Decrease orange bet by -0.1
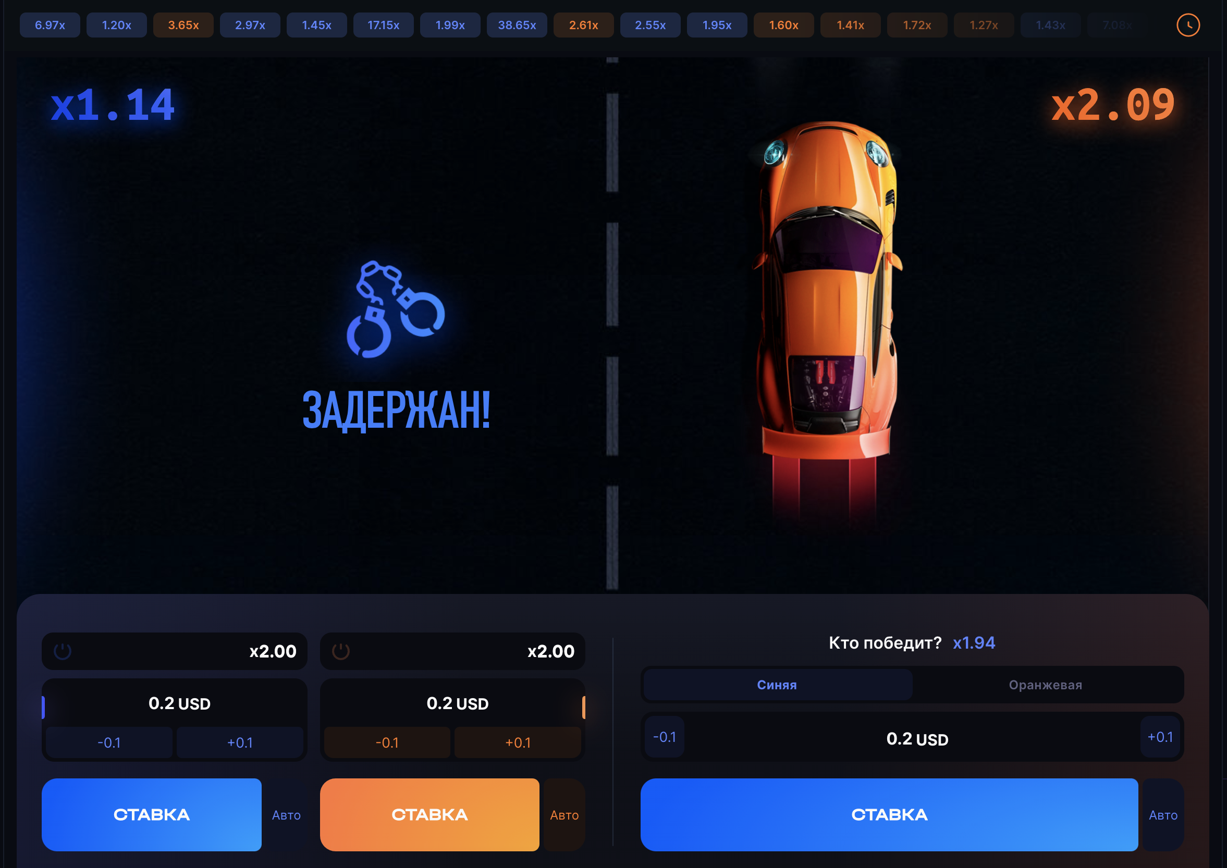The image size is (1227, 868). click(x=387, y=742)
